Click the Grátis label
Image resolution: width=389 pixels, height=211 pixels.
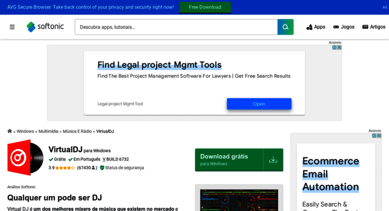pos(57,159)
